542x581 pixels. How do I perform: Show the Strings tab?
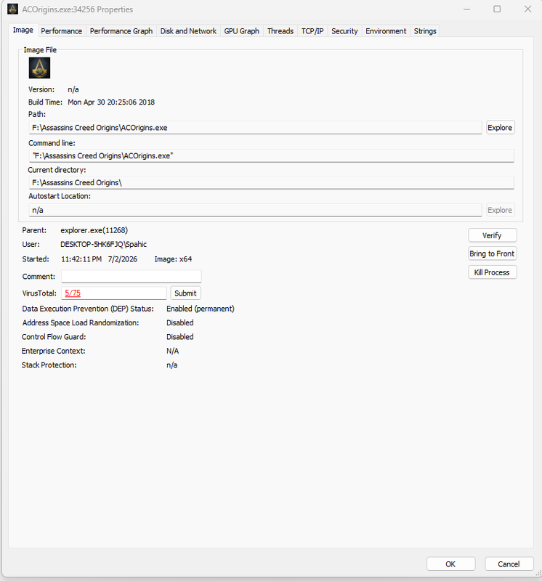425,31
